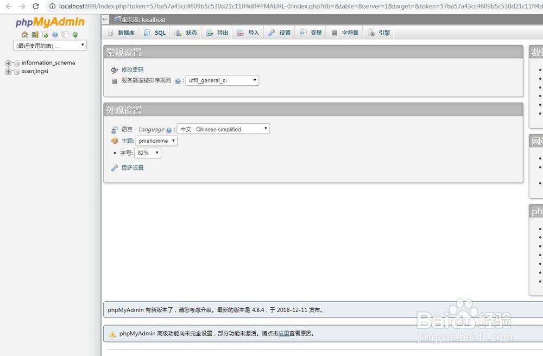The image size is (543, 356).
Task: Open the 设置 settings tab
Action: click(x=280, y=33)
